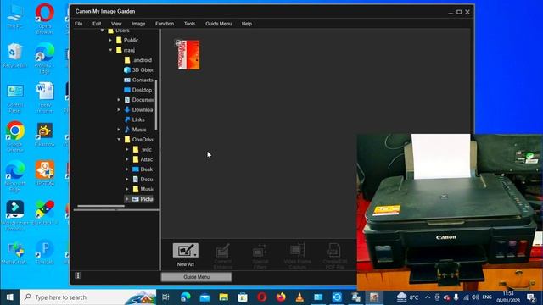The width and height of the screenshot is (543, 305).
Task: Click the ENG language indicator
Action: coord(487,297)
